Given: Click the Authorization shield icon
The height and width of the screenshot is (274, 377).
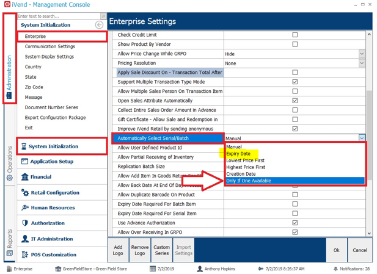Looking at the screenshot, I should [25, 223].
